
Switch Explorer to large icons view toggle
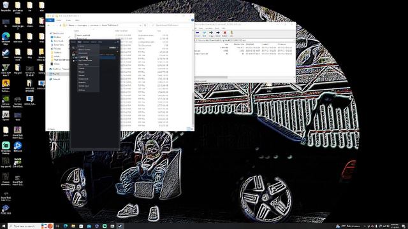(x=192, y=129)
